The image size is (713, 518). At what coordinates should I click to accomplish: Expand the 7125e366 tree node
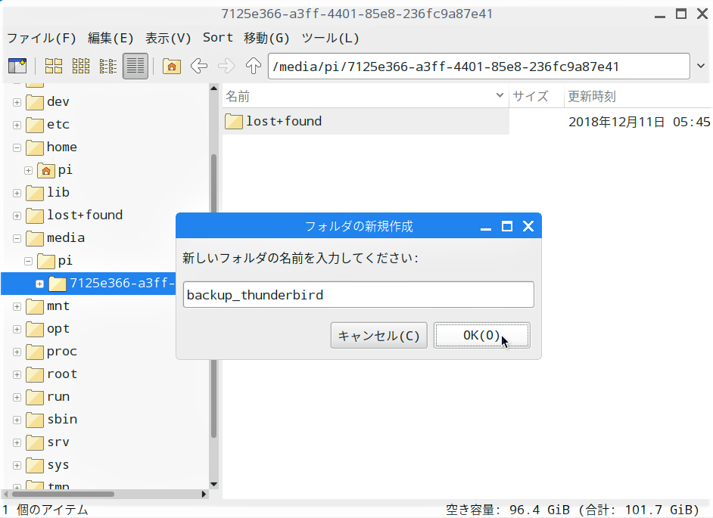[39, 284]
